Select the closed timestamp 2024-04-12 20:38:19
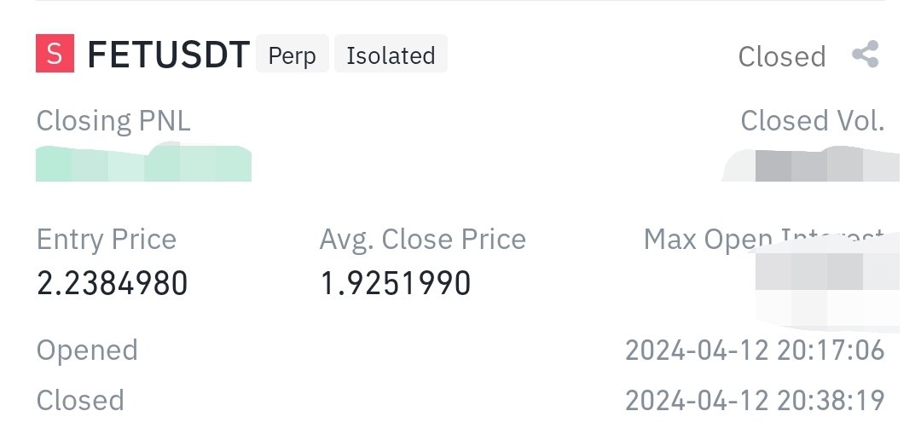 pos(755,401)
